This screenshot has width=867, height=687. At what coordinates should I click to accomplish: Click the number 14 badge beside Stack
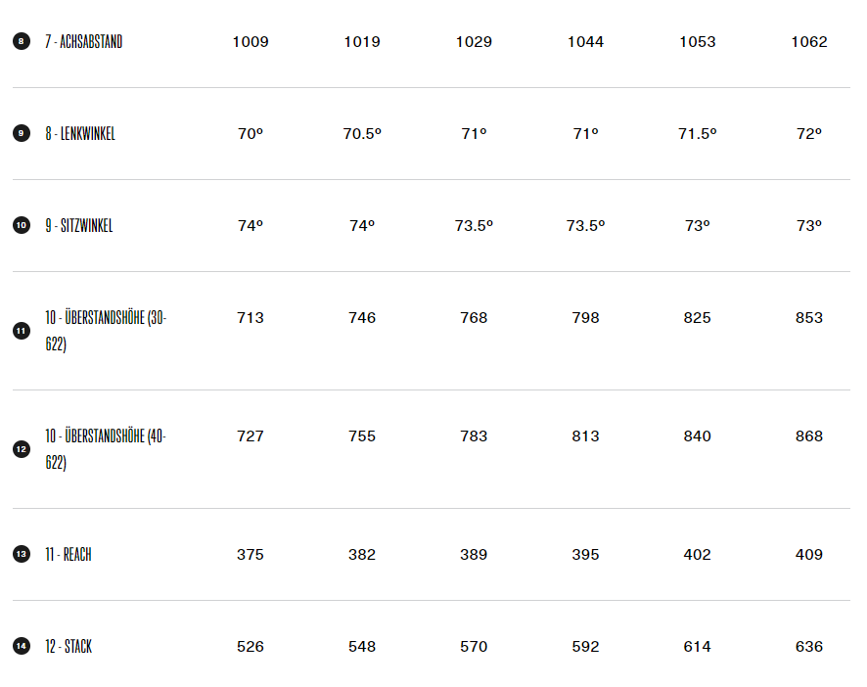coord(21,647)
